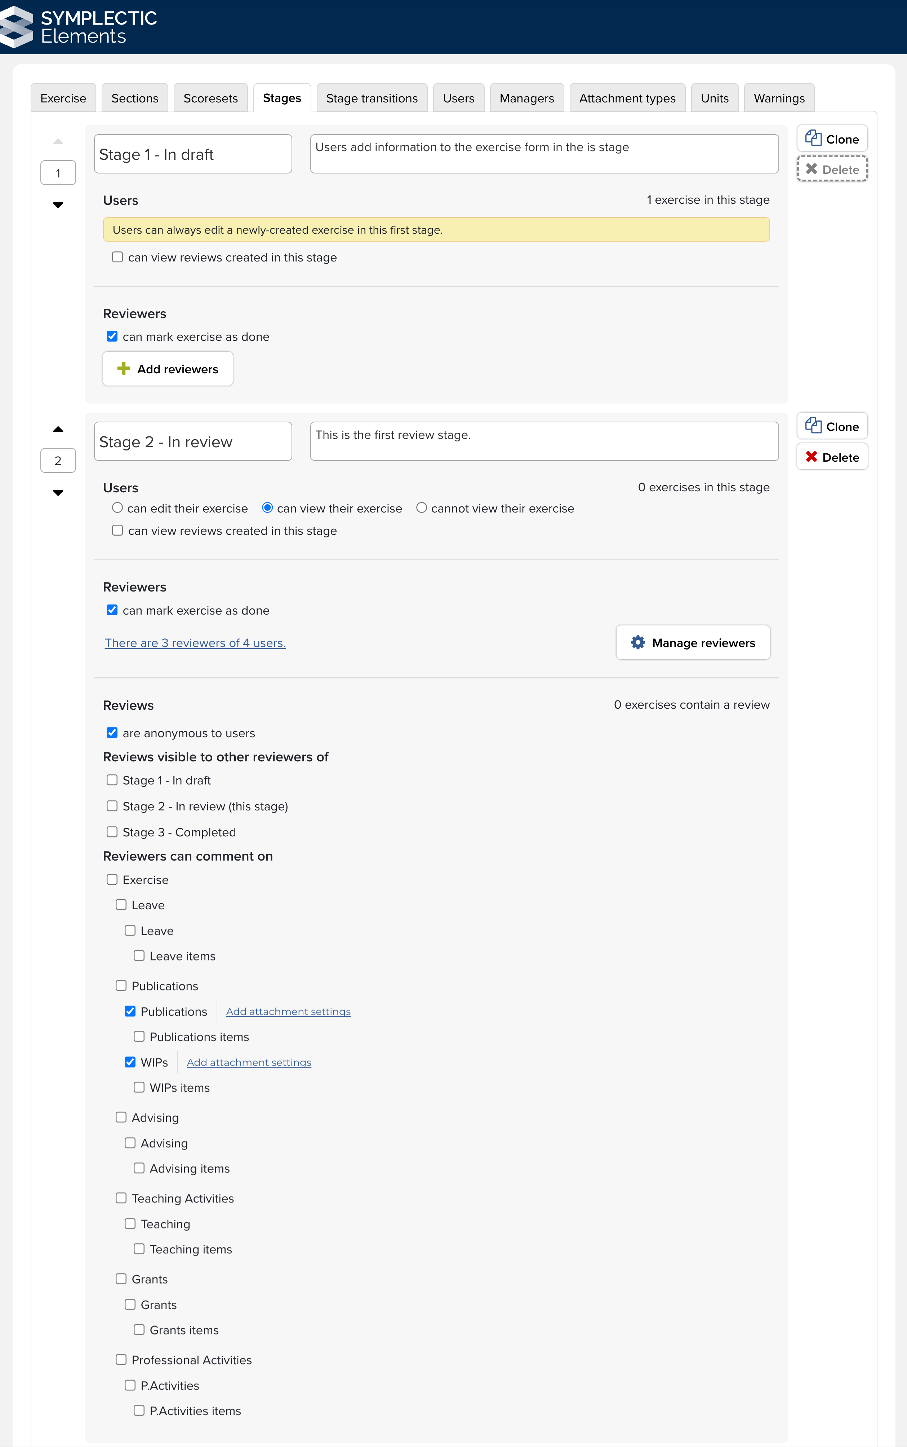Move Stage 1 down with arrow
This screenshot has width=907, height=1447.
(58, 205)
